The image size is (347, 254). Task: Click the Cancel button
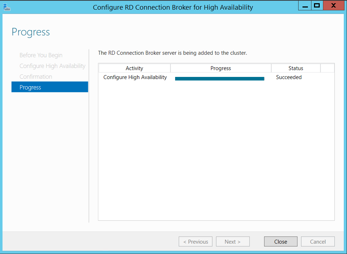(318, 241)
